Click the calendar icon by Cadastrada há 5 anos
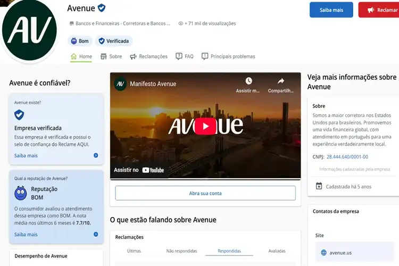399x266 pixels. [x=319, y=186]
